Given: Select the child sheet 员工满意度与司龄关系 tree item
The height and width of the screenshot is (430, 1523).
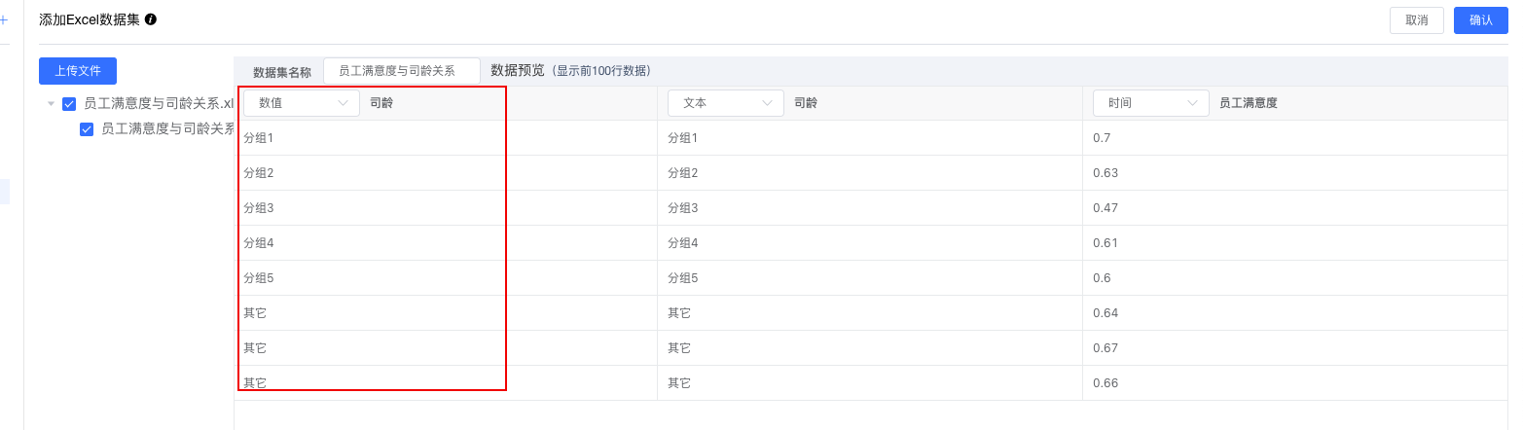Looking at the screenshot, I should (167, 128).
